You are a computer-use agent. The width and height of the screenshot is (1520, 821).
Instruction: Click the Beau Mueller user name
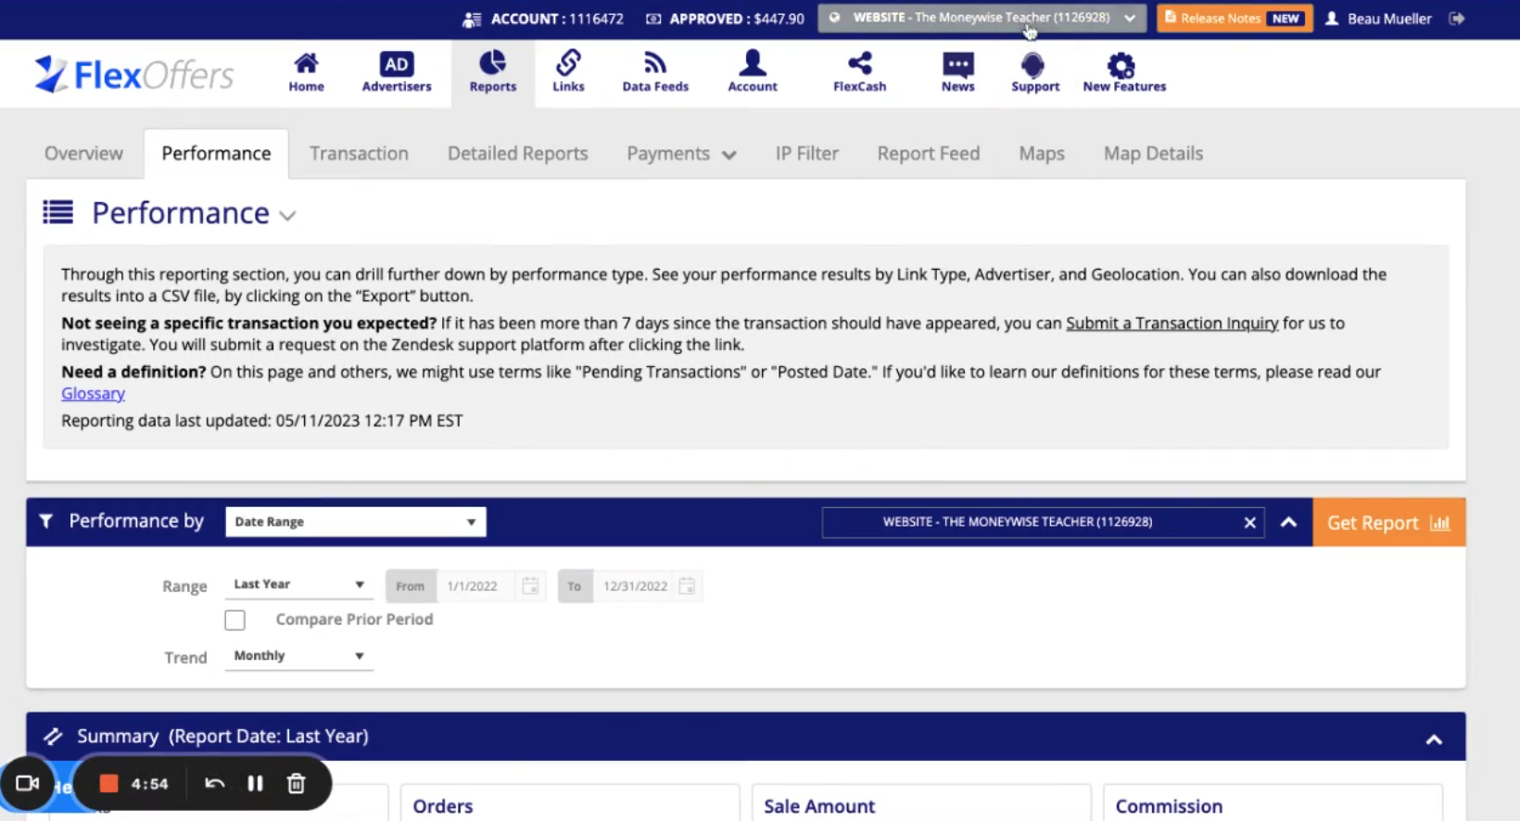click(1388, 19)
